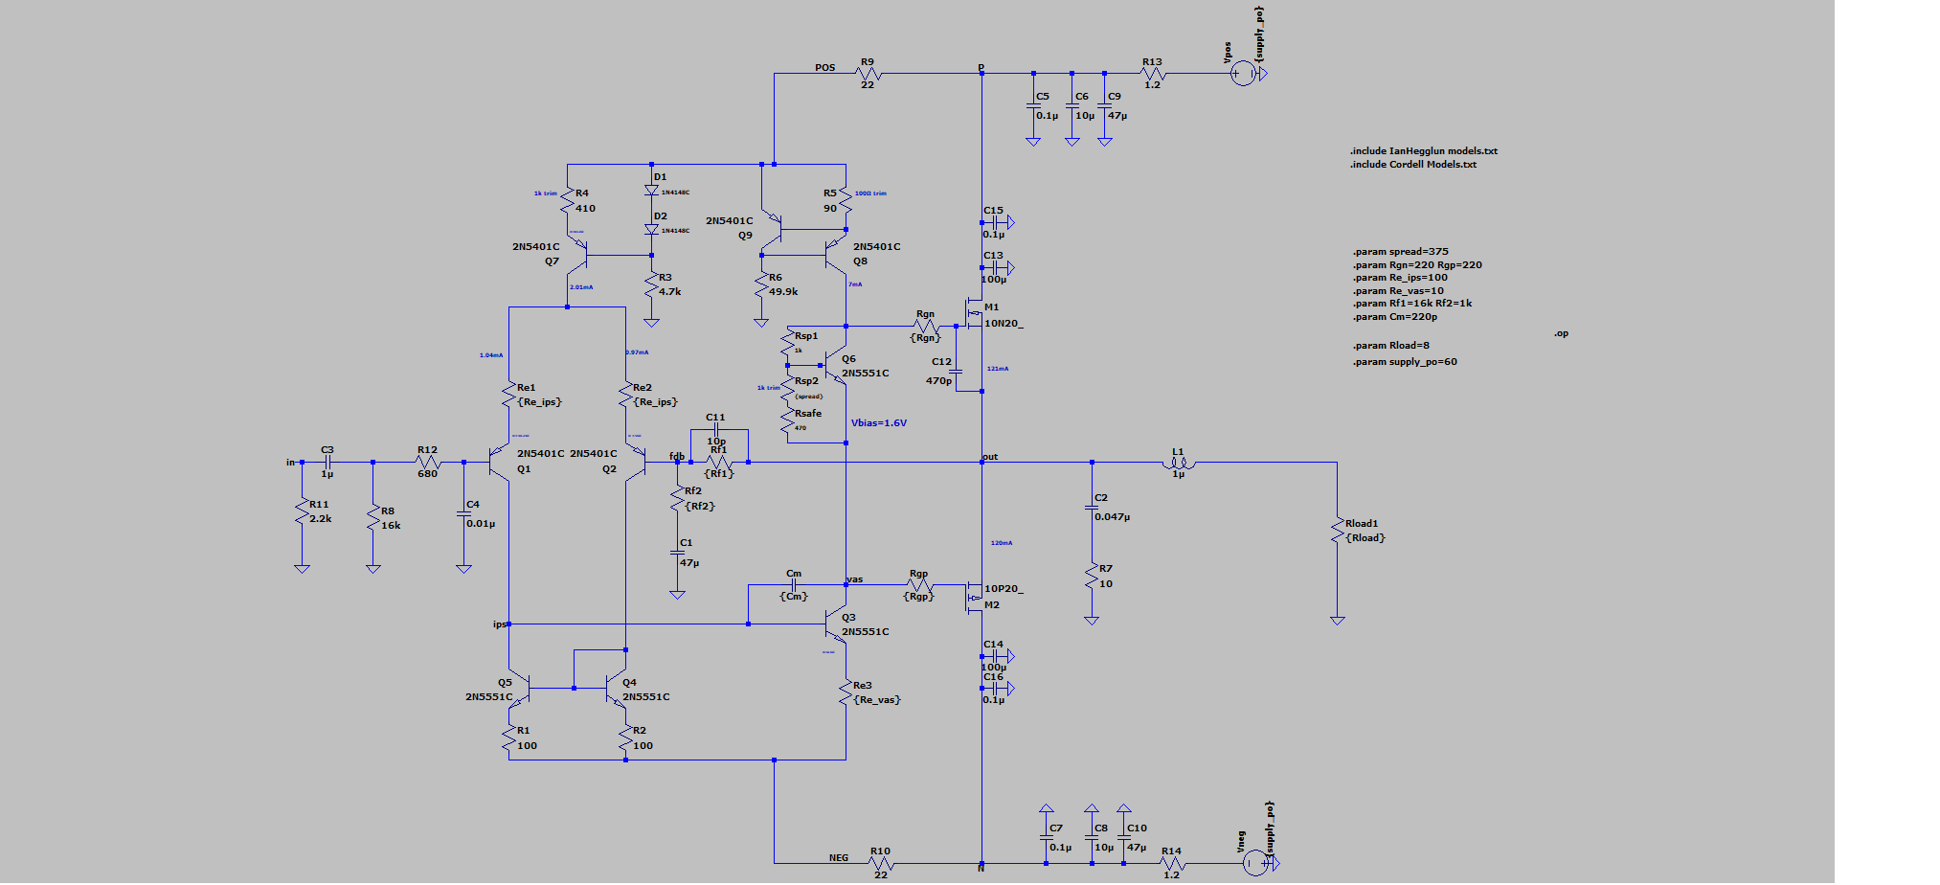Select the R10 22 ohm resistor symbol
This screenshot has width=1940, height=885.
point(881,863)
